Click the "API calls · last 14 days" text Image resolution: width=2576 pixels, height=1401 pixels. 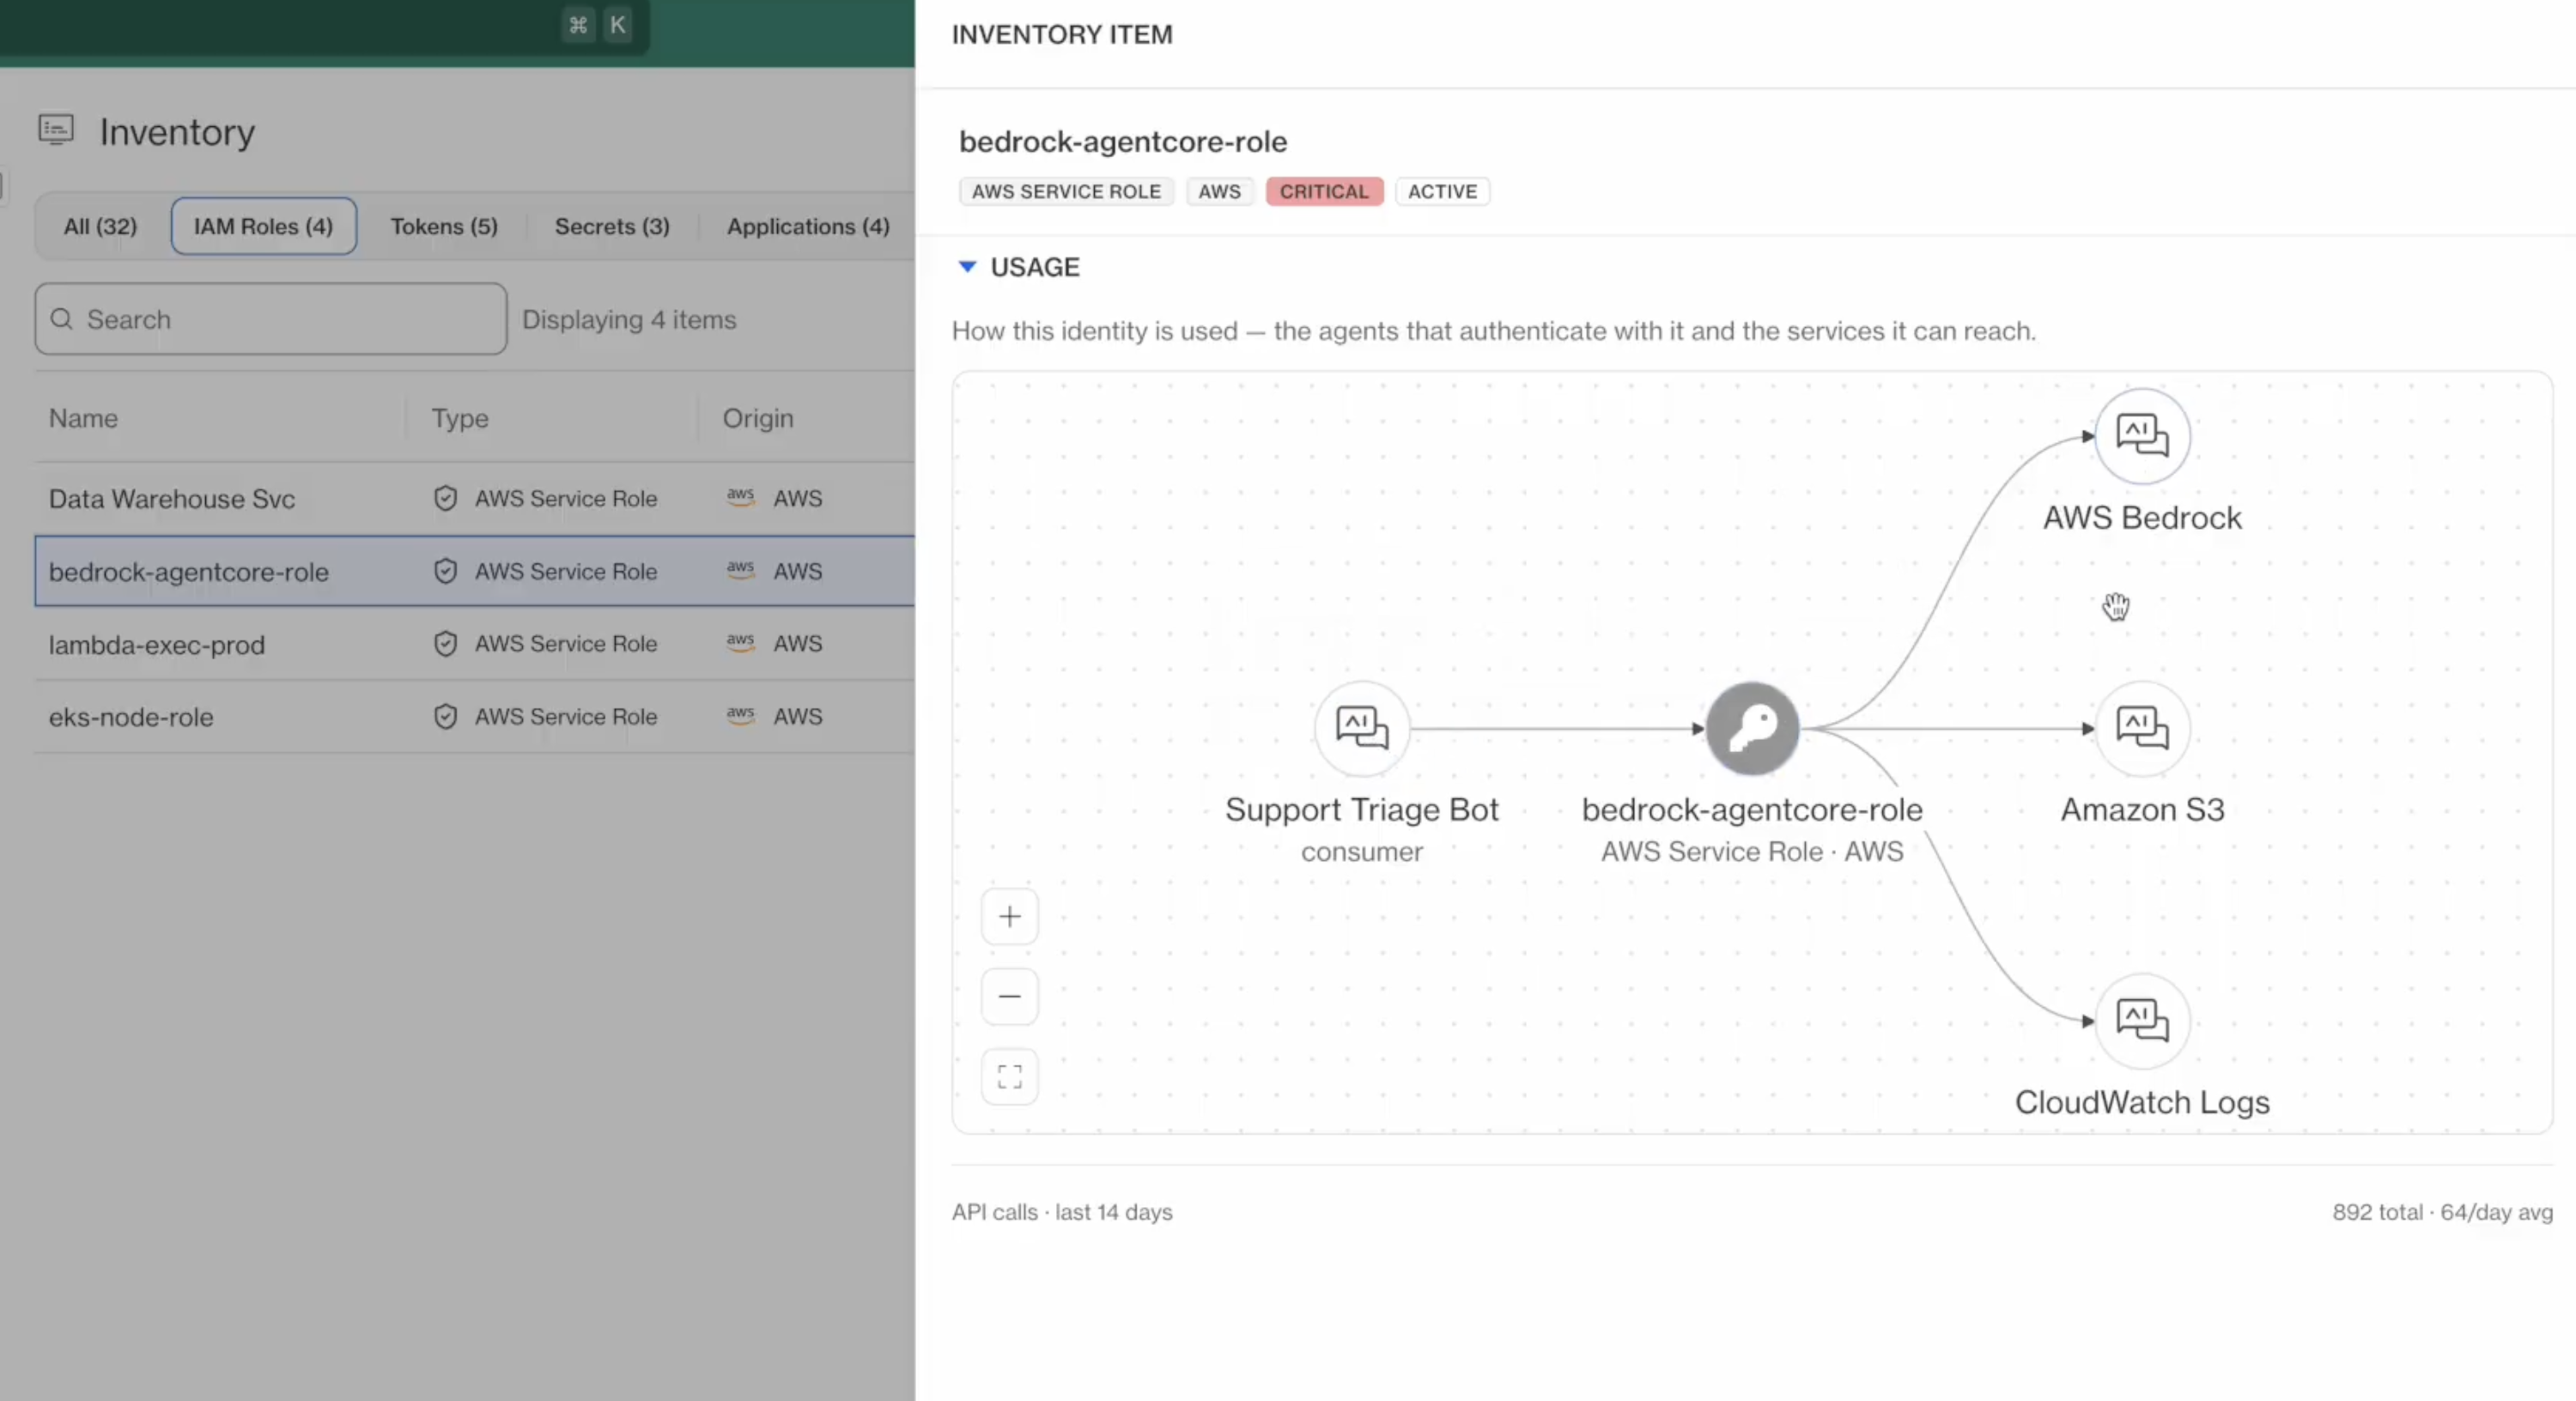1062,1212
